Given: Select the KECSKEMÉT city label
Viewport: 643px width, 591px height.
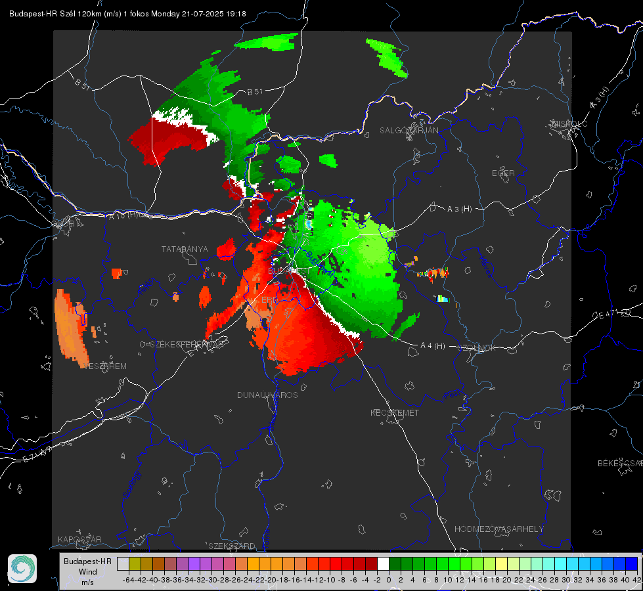Looking at the screenshot, I should click(395, 412).
